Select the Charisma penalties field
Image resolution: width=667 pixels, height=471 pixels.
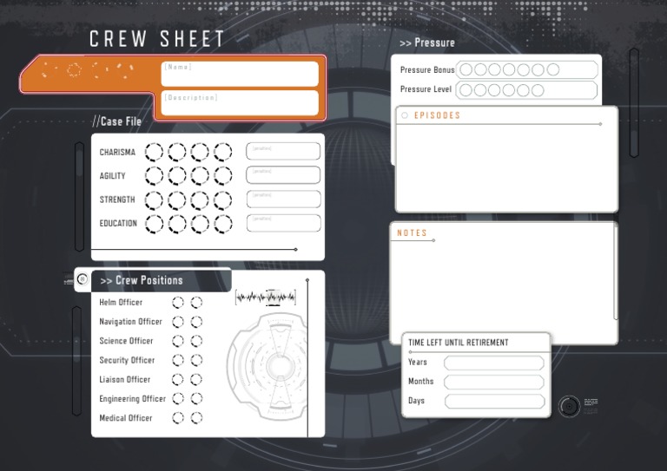tap(283, 151)
